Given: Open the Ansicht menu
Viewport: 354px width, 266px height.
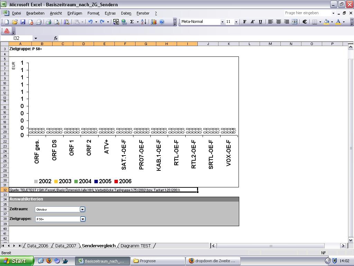Looking at the screenshot, I should point(56,13).
